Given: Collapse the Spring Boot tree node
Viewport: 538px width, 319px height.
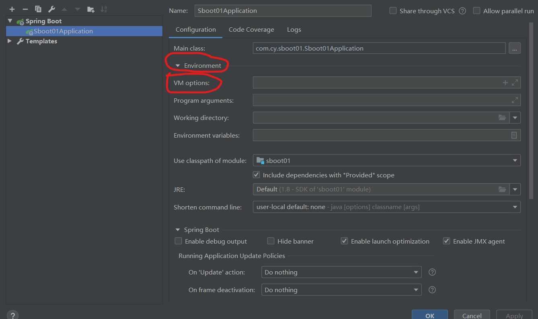Looking at the screenshot, I should coord(10,21).
